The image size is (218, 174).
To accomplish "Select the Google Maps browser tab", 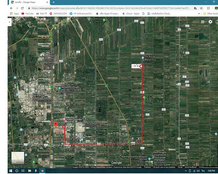I will [x=29, y=2].
